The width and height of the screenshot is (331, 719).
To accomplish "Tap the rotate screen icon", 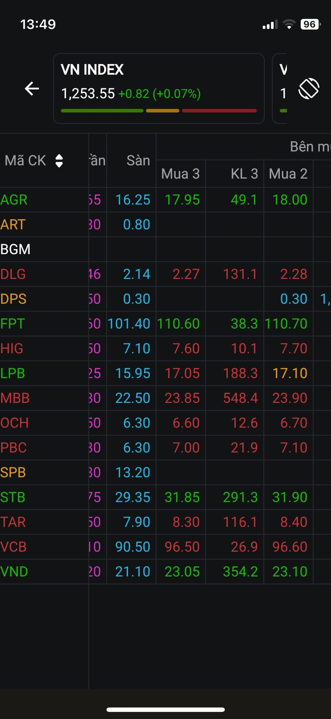I will click(309, 88).
